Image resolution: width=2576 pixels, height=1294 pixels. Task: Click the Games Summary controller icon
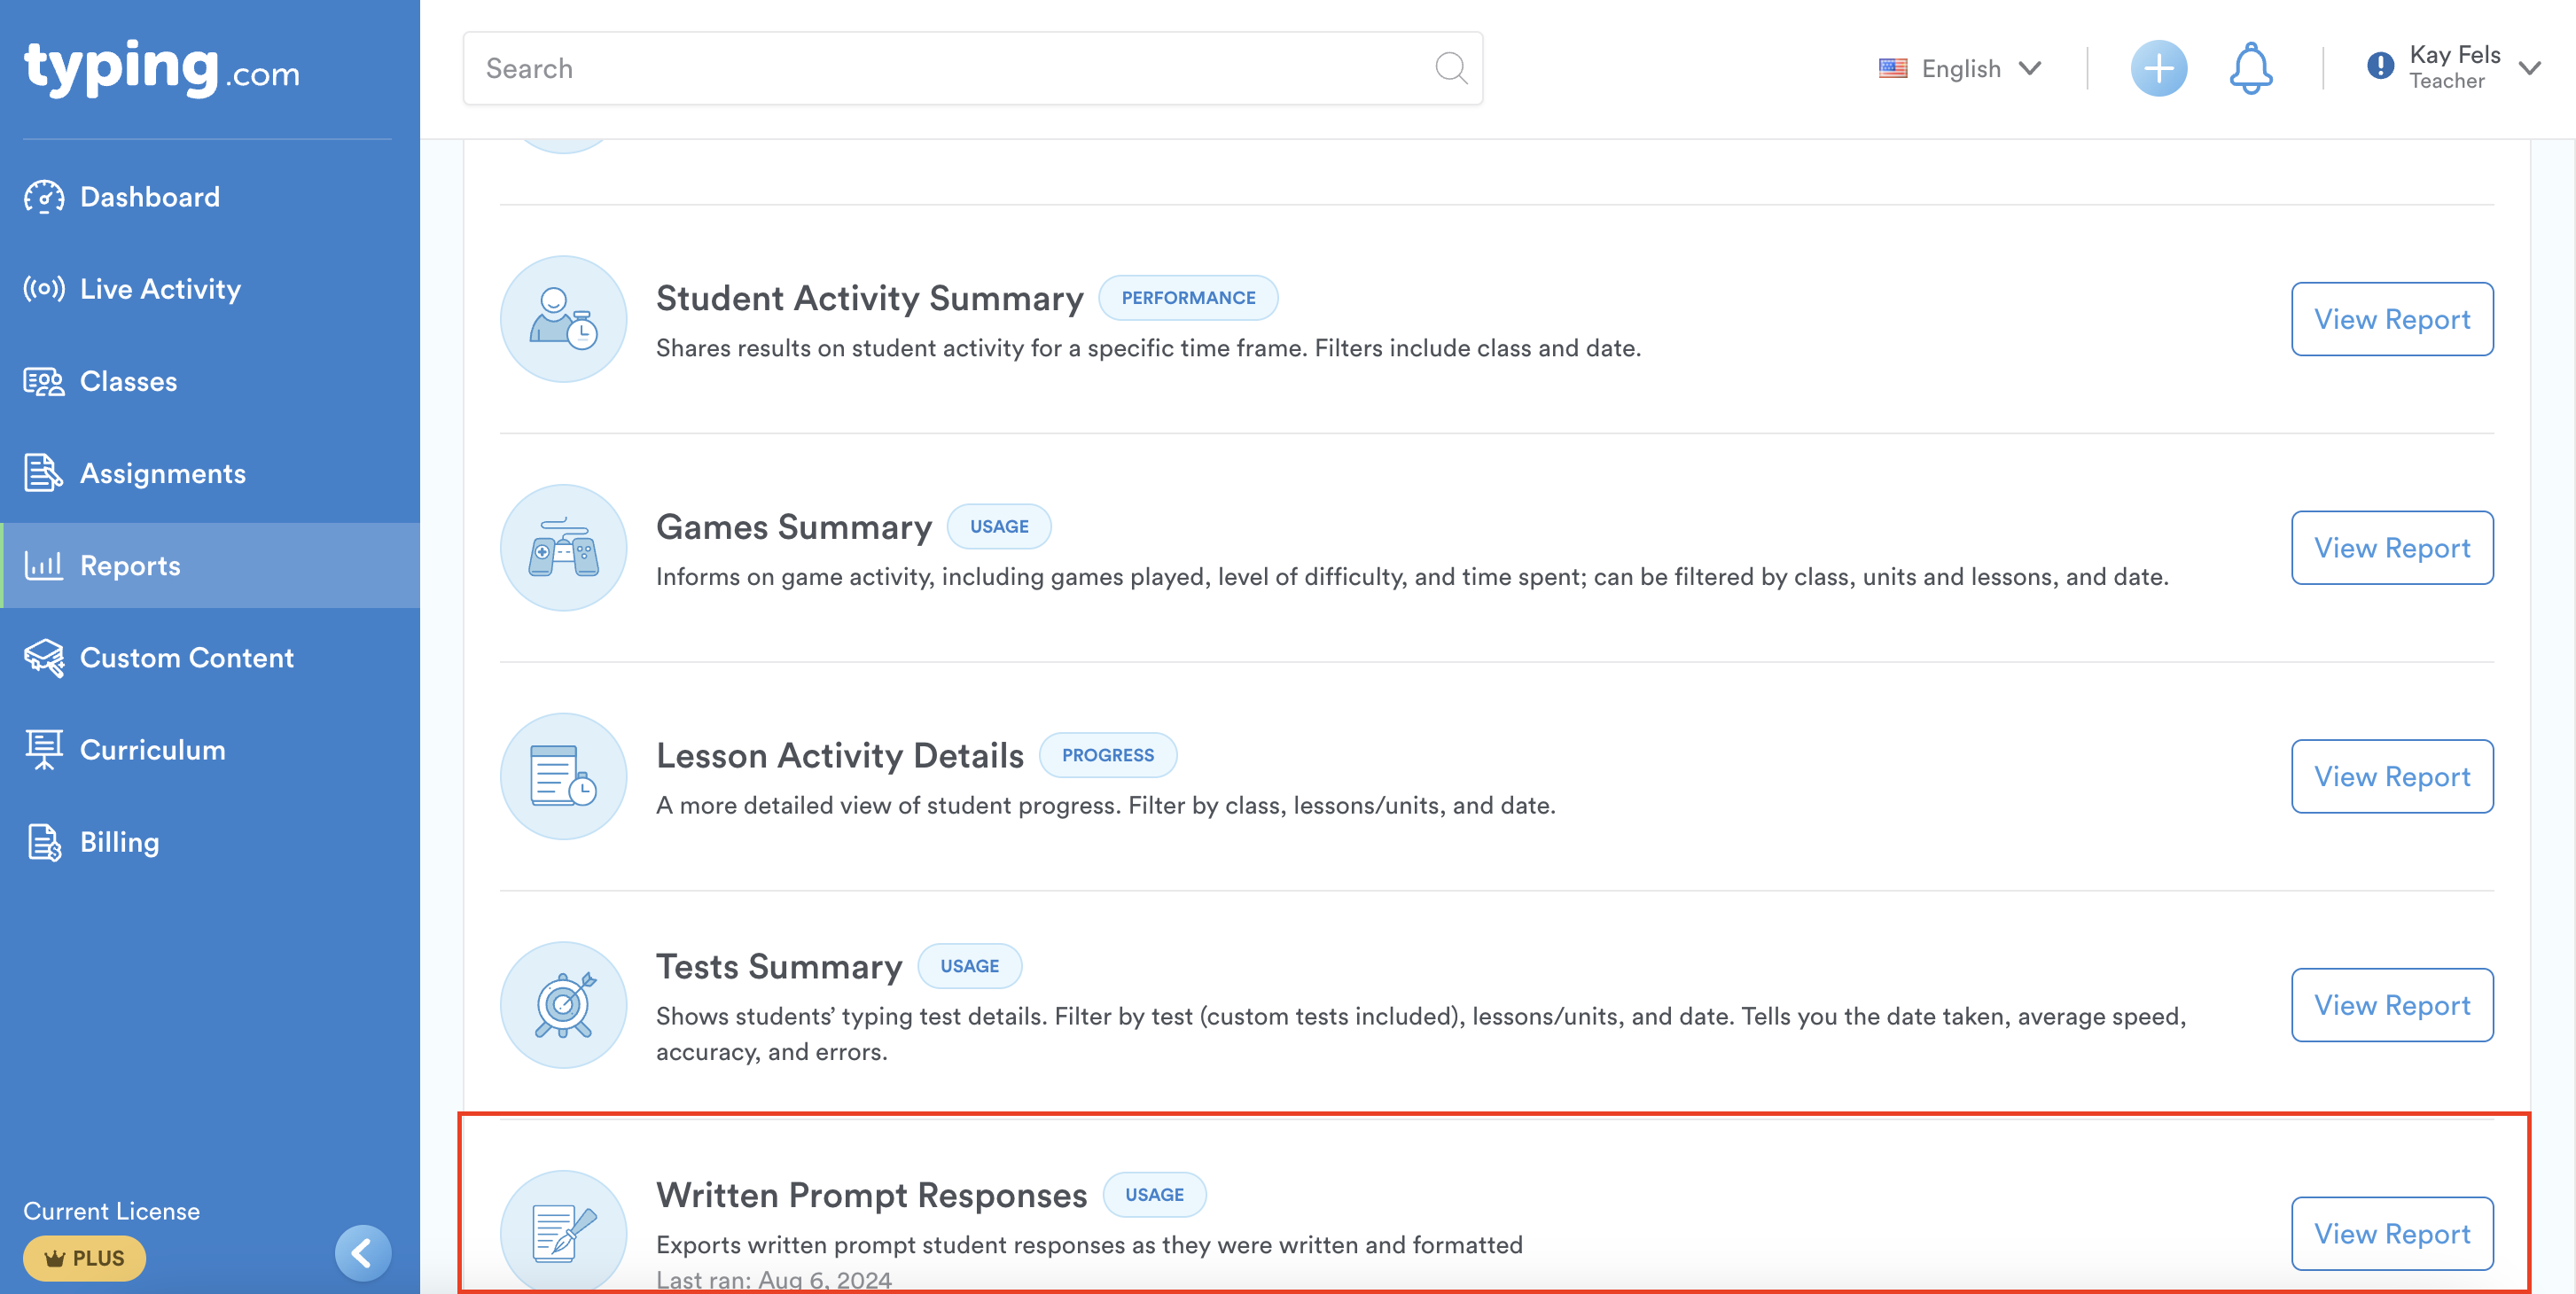563,548
